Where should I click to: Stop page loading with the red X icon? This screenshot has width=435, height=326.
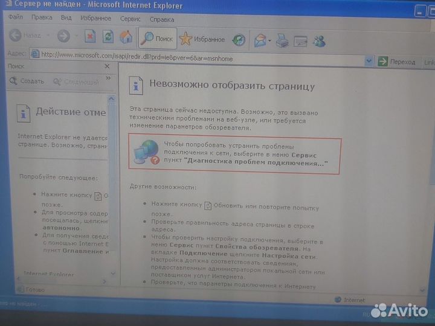click(90, 36)
